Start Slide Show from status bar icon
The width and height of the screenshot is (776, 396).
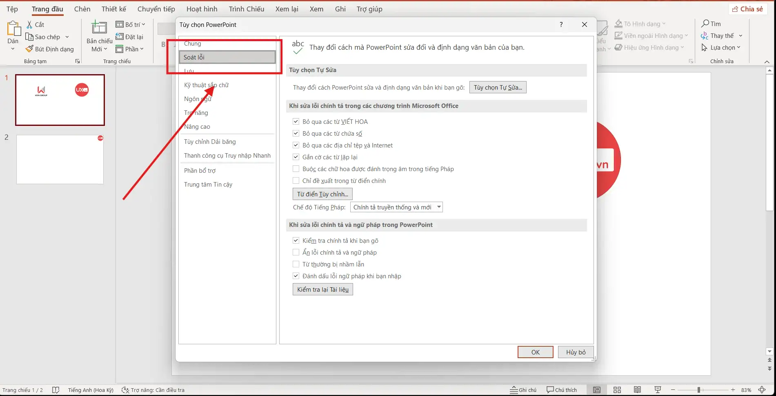click(658, 390)
